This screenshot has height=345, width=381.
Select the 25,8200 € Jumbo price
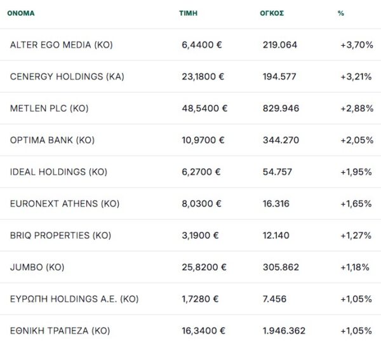pyautogui.click(x=204, y=267)
